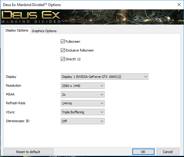Expand the Stereoscopic 3D dropdown

tap(83, 121)
